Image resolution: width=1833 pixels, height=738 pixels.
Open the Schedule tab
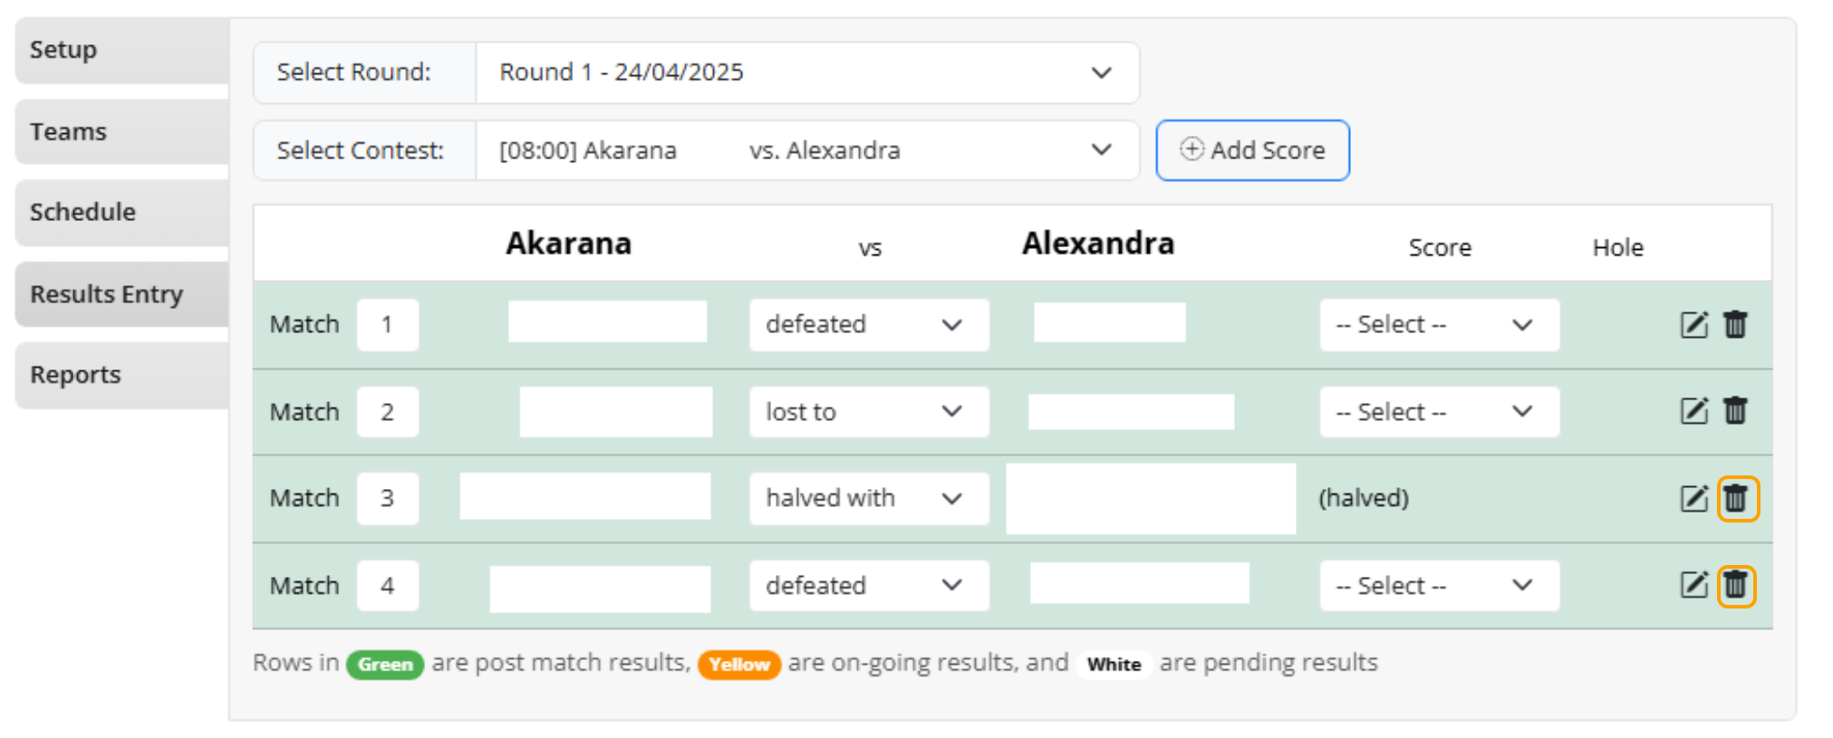pyautogui.click(x=121, y=213)
